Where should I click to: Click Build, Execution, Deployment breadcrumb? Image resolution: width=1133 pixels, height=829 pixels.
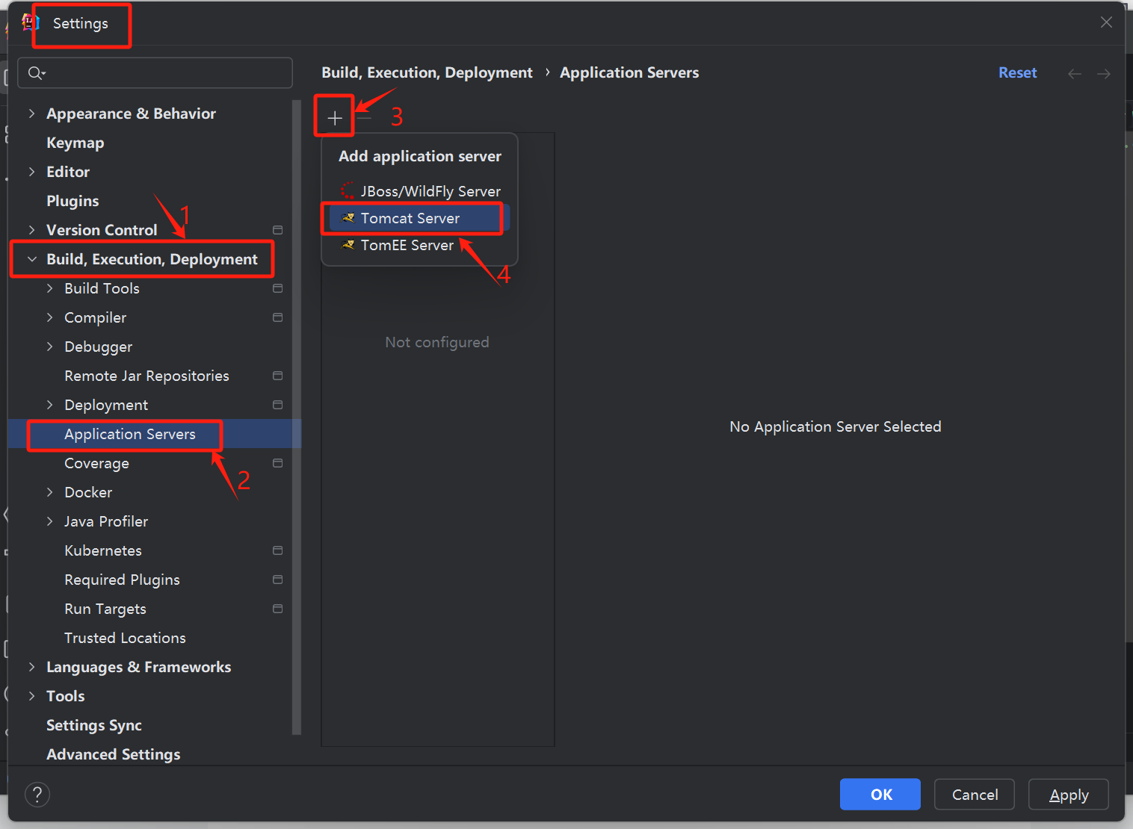pyautogui.click(x=427, y=72)
